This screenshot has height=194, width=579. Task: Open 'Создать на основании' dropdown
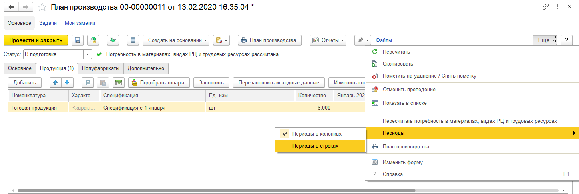tap(176, 40)
